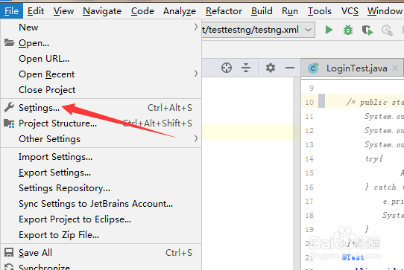404x270 pixels.
Task: Open the Navigate menu
Action: point(102,11)
